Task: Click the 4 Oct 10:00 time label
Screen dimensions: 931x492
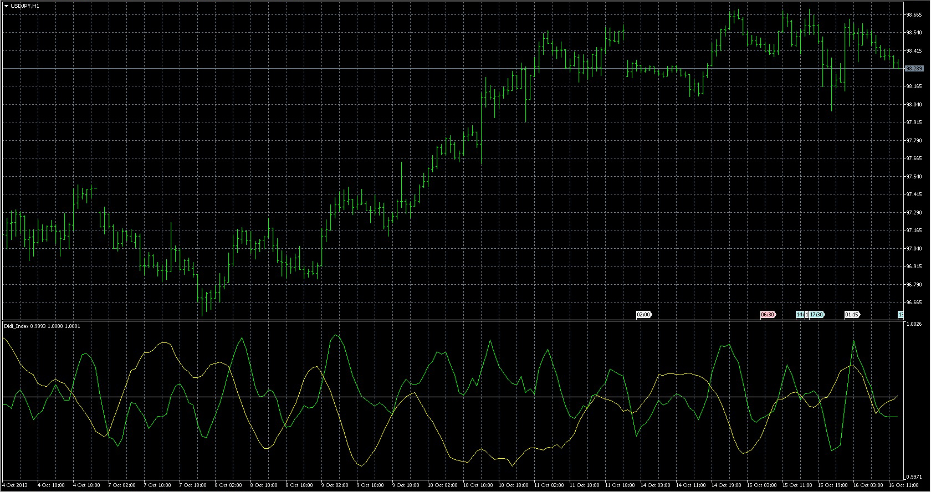Action: tap(51, 485)
